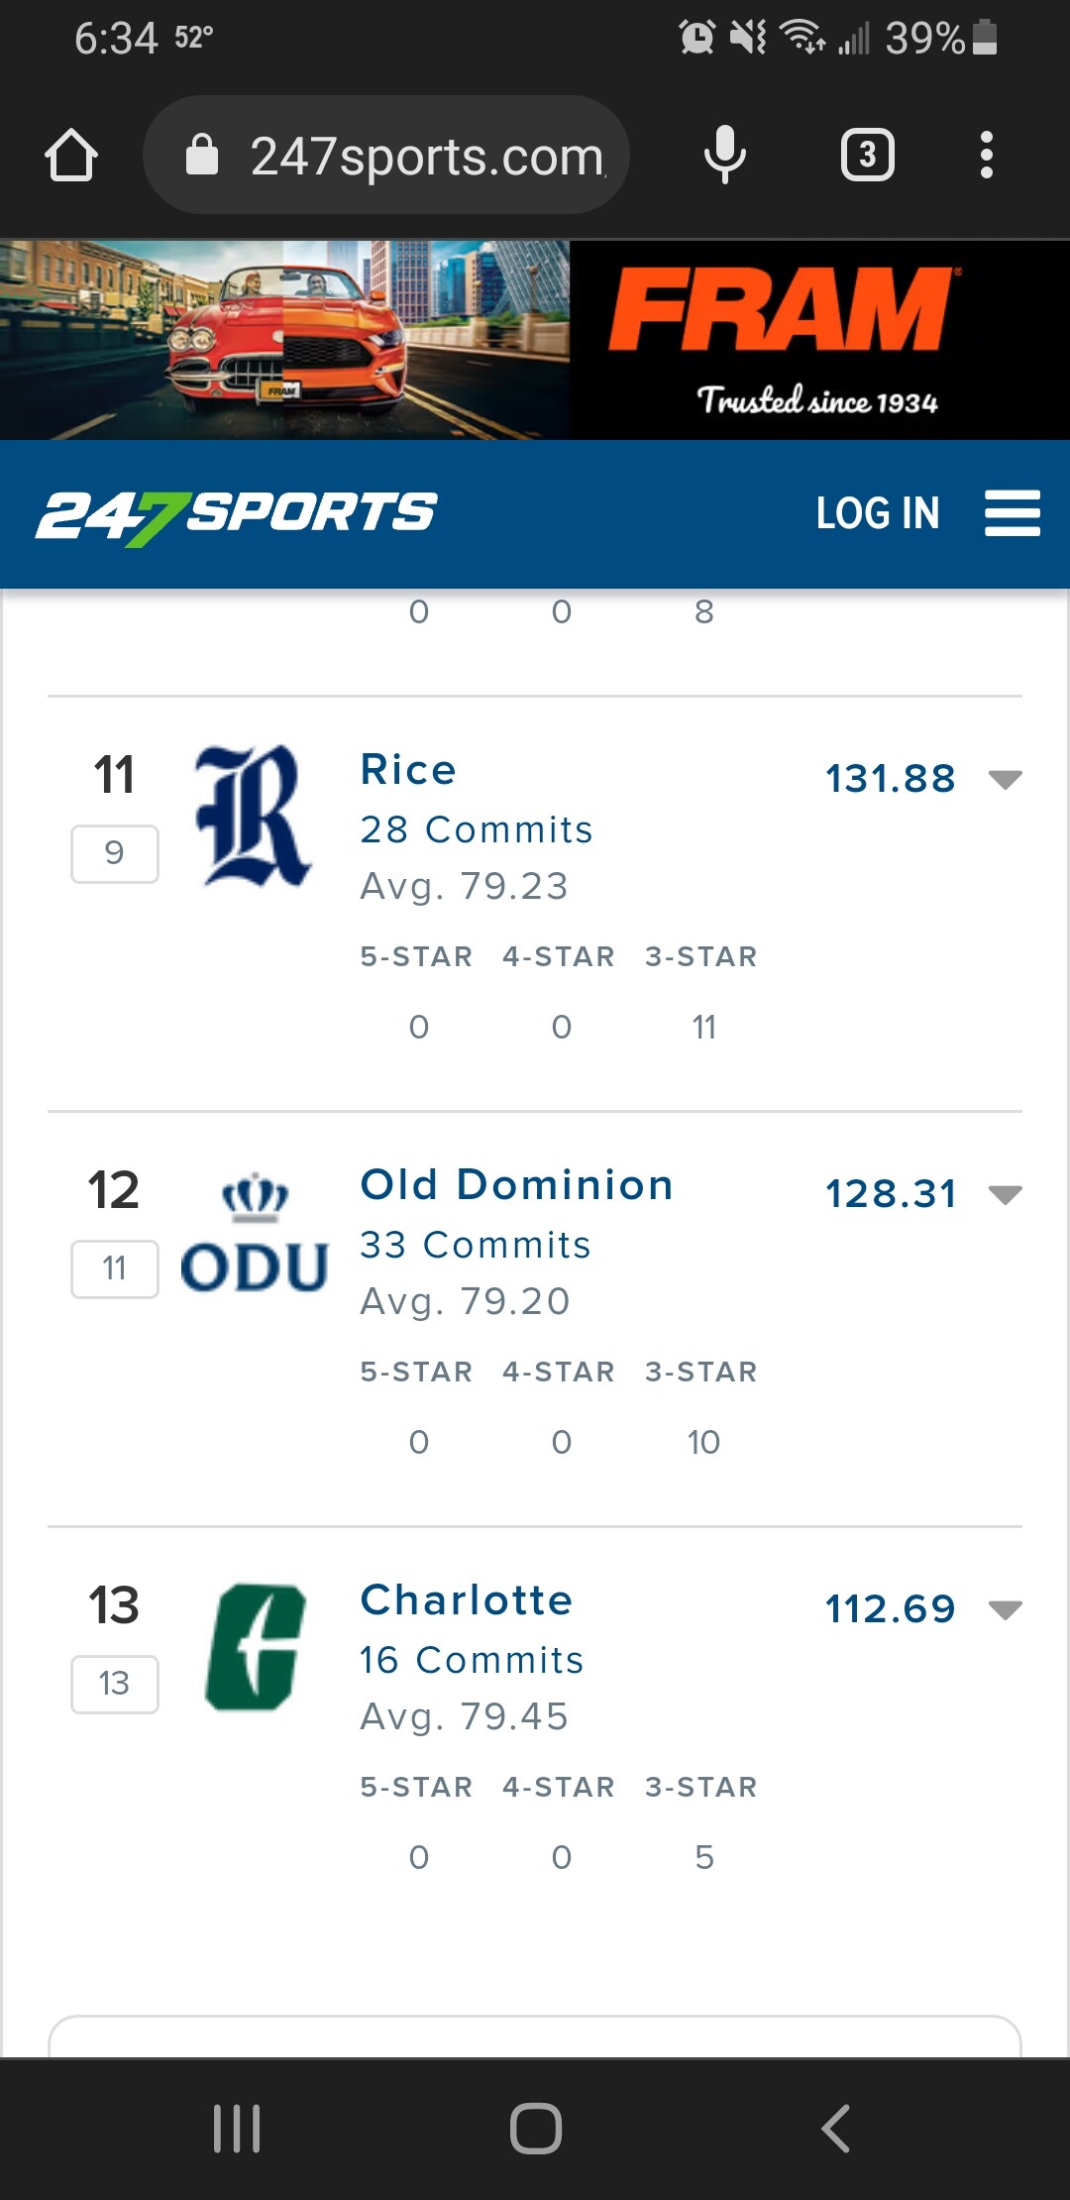Tap the Rice owls team logo
Screen dimensions: 1070x2200
[x=254, y=816]
